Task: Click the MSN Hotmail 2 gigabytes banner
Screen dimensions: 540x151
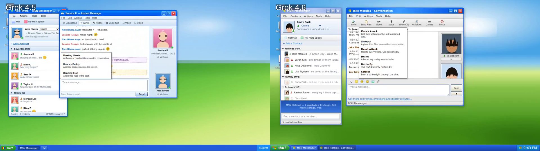Action: (311, 107)
